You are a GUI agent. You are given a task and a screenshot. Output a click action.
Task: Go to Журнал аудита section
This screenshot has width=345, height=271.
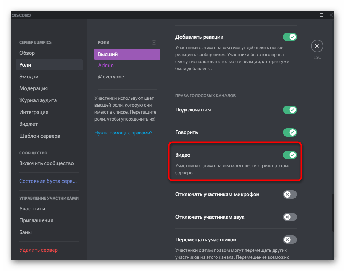point(38,100)
